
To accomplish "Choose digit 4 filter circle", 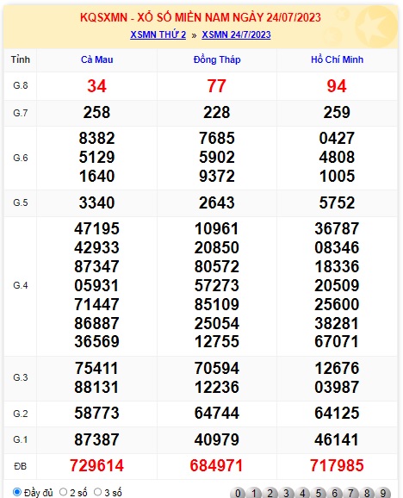I will [x=302, y=493].
